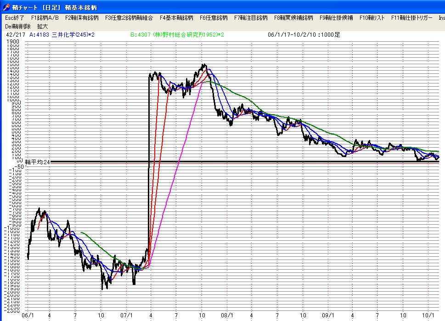The width and height of the screenshot is (445, 321).
Task: Click the 拡大 zoom menu item
Action: (x=42, y=26)
